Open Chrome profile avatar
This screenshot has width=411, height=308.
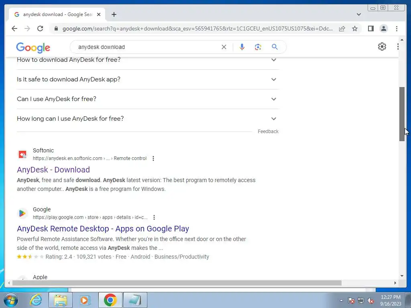click(383, 28)
